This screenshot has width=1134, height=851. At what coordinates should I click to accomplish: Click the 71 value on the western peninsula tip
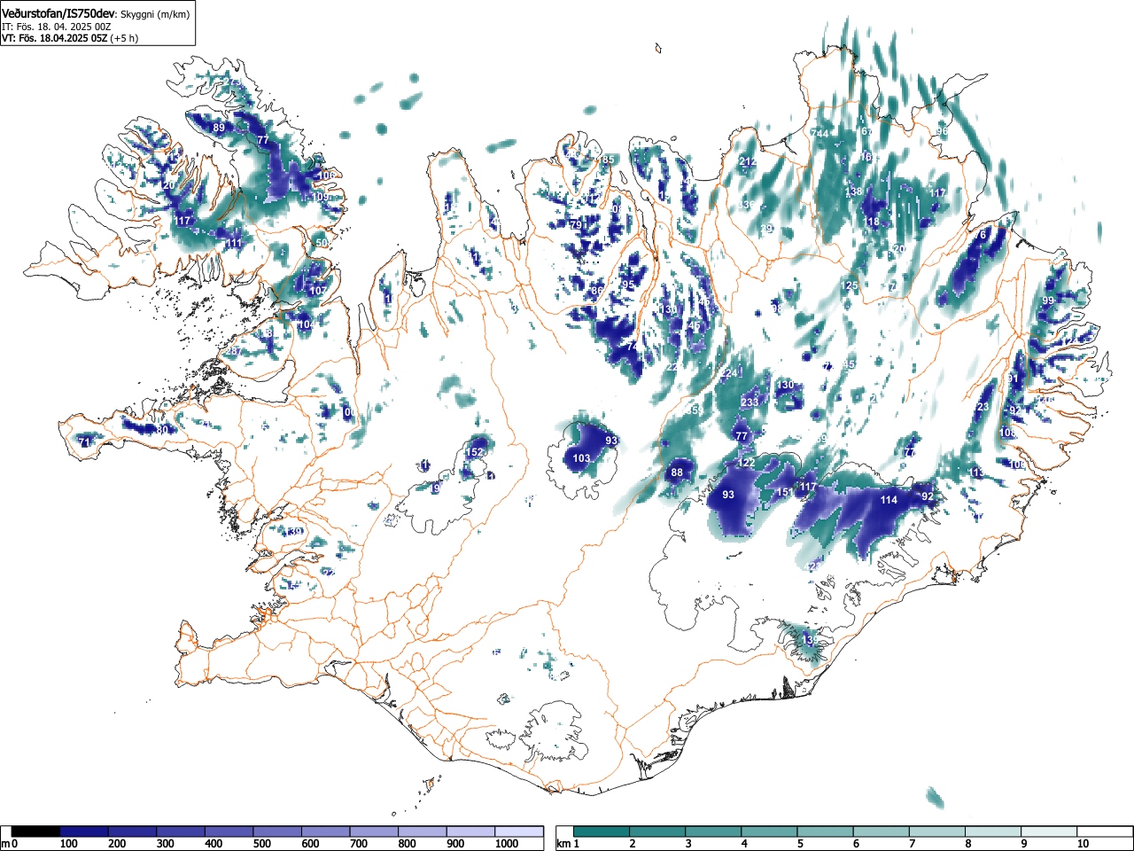86,442
